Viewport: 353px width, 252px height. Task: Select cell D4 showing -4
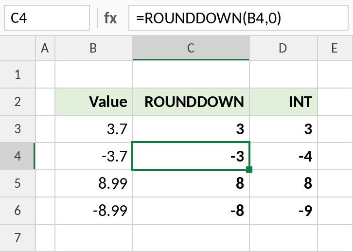pyautogui.click(x=283, y=156)
